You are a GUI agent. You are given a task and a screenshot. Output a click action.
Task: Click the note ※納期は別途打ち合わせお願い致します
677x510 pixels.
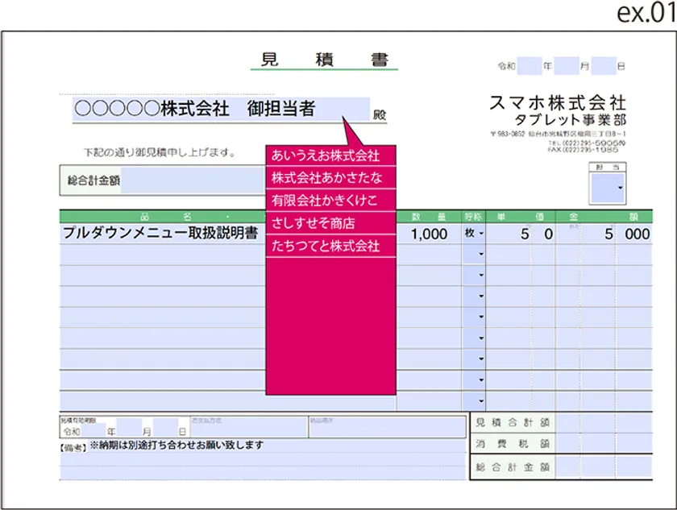pos(177,445)
